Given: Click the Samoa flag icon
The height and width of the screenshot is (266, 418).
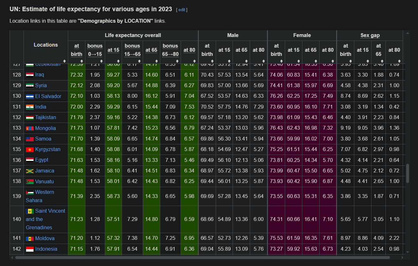Looking at the screenshot, I should tap(30, 139).
